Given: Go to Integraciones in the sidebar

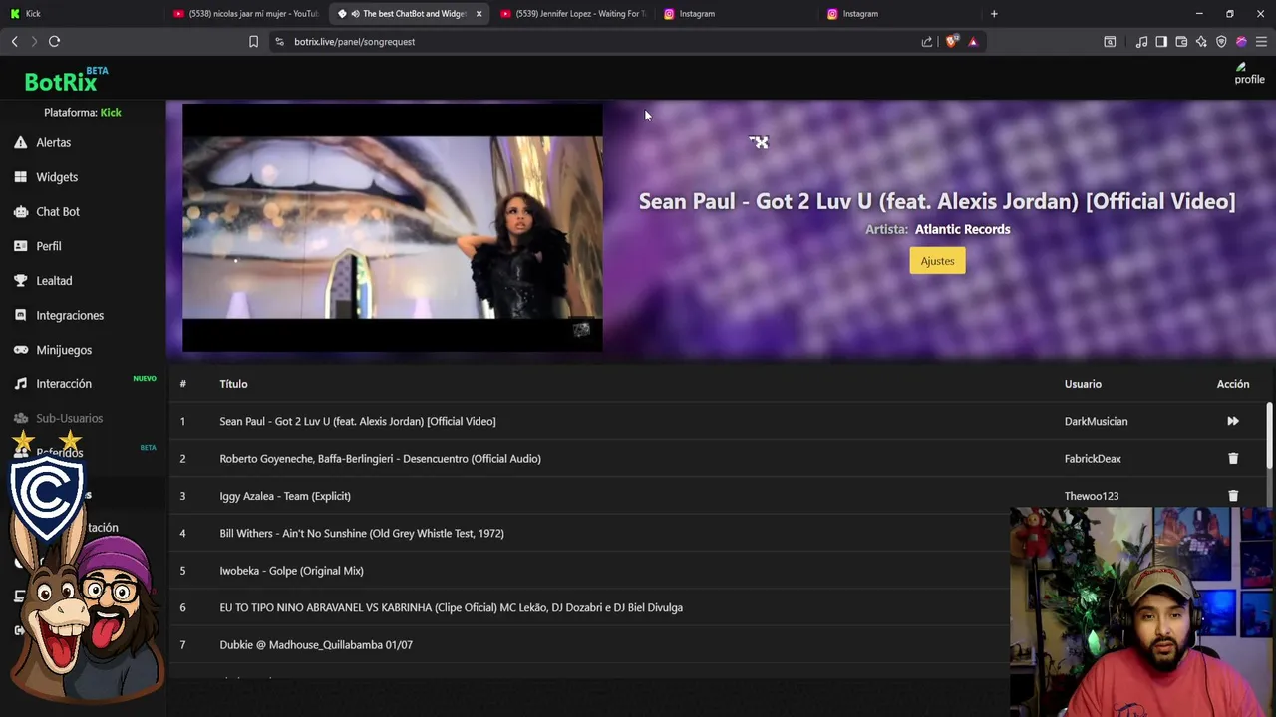Looking at the screenshot, I should (x=70, y=315).
